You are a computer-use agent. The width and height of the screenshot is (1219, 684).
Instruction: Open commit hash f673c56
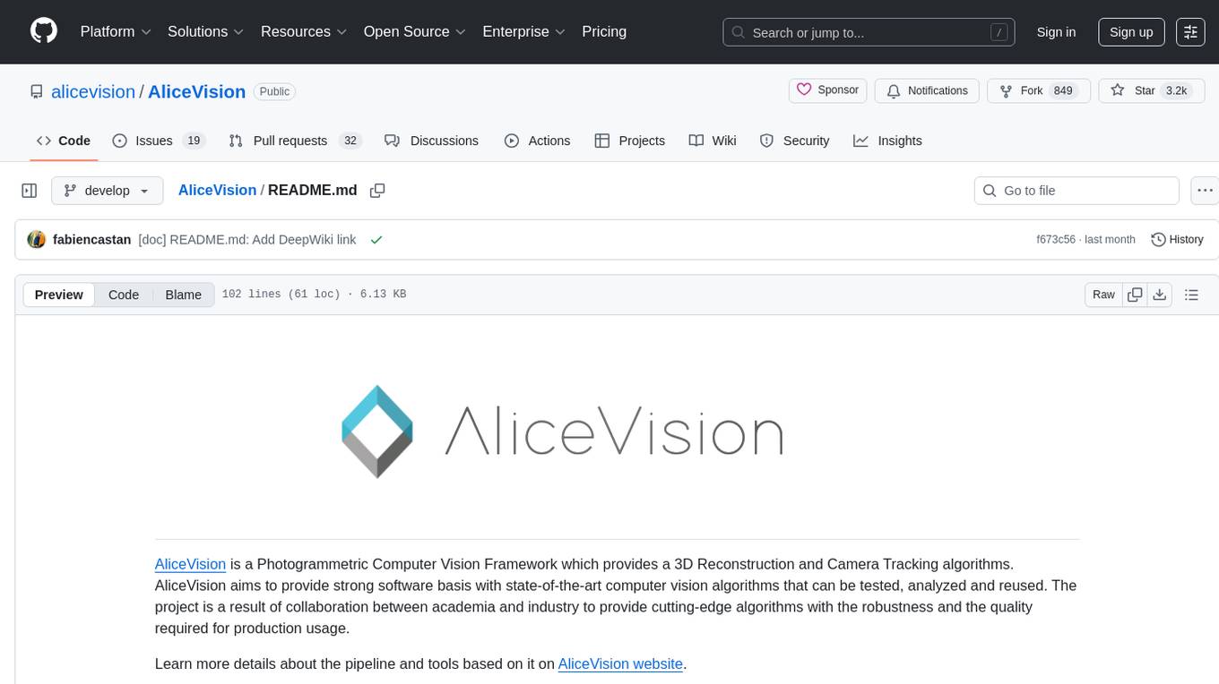[x=1055, y=240]
